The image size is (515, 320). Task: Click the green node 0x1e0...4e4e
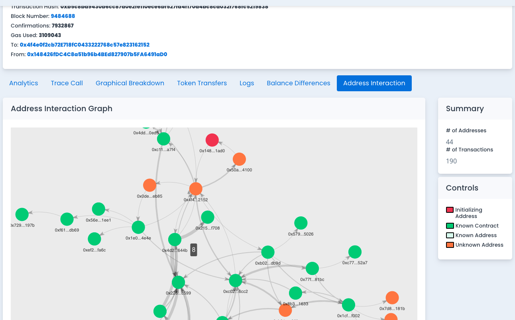pyautogui.click(x=138, y=227)
